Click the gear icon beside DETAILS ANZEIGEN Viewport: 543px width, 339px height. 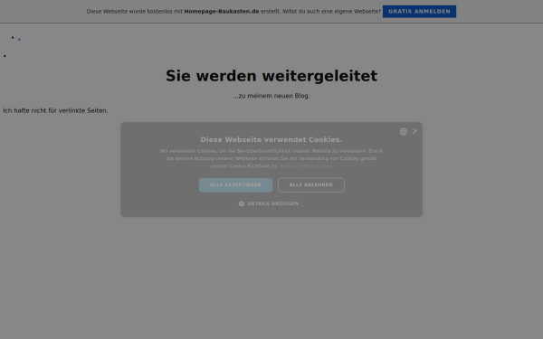click(x=242, y=203)
